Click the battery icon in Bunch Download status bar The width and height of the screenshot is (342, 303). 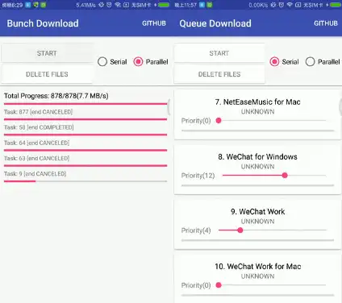pos(164,5)
